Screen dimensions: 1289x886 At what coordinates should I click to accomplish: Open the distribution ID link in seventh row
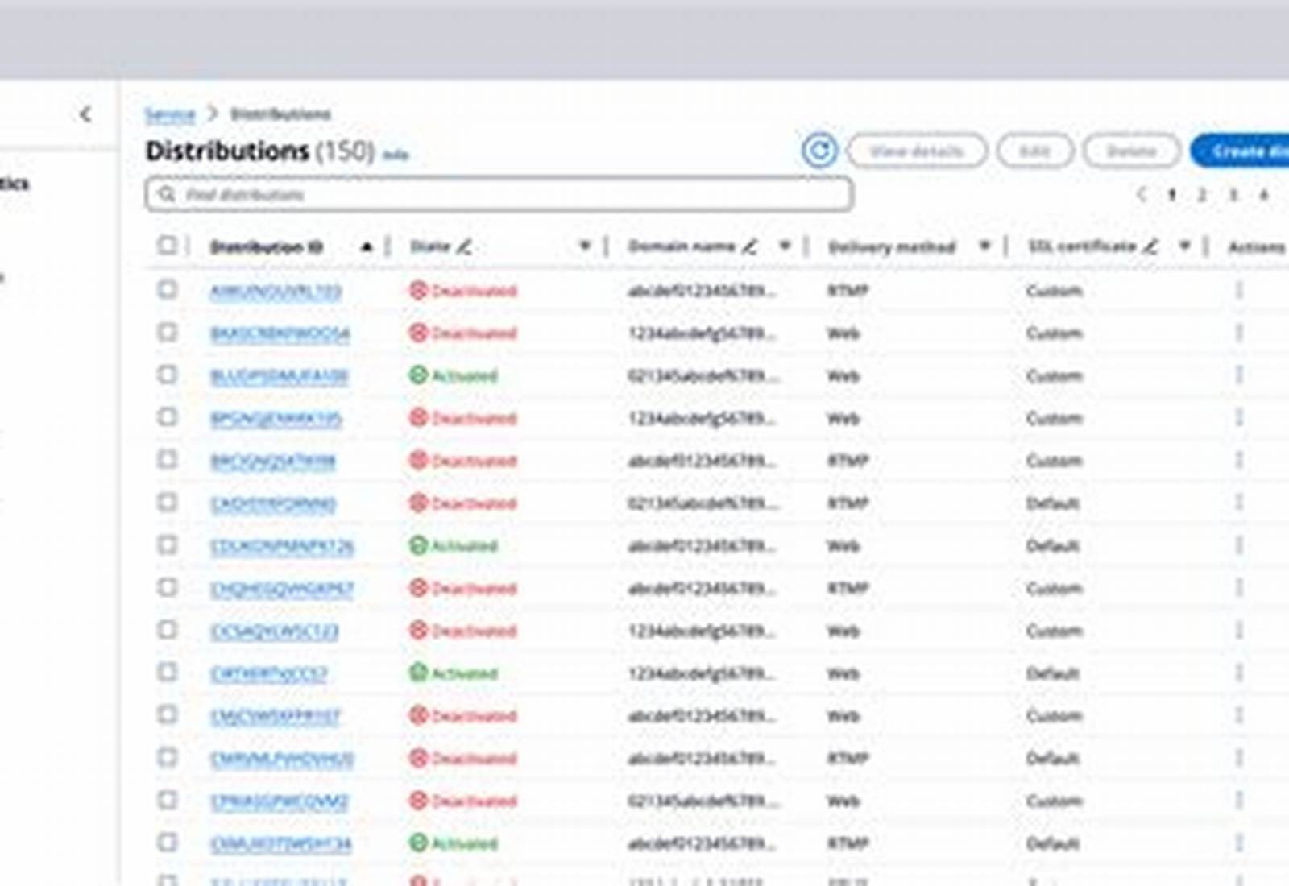[x=282, y=546]
